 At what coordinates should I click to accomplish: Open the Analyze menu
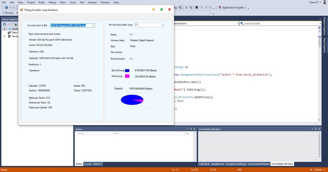[92, 2]
